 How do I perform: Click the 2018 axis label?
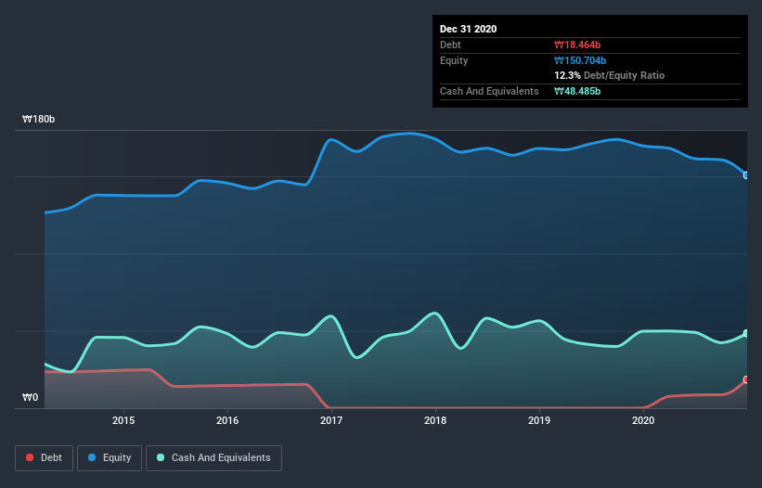pyautogui.click(x=435, y=420)
